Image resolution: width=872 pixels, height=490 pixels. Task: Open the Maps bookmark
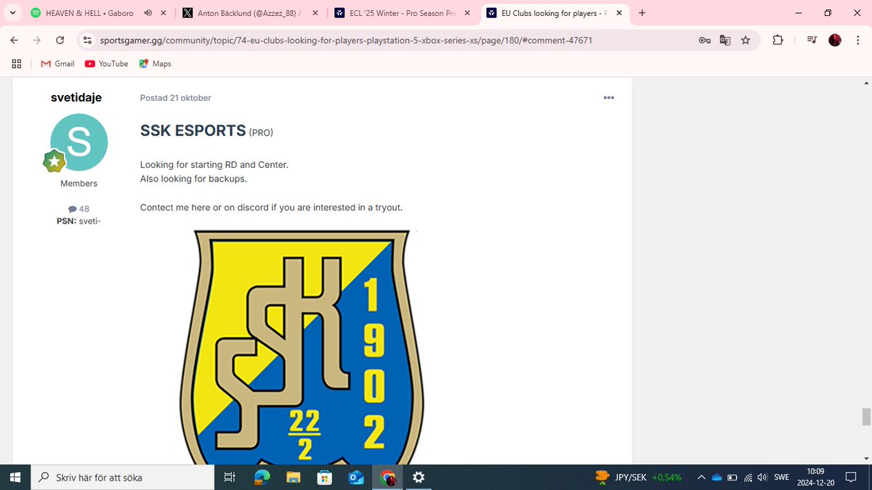pos(155,64)
